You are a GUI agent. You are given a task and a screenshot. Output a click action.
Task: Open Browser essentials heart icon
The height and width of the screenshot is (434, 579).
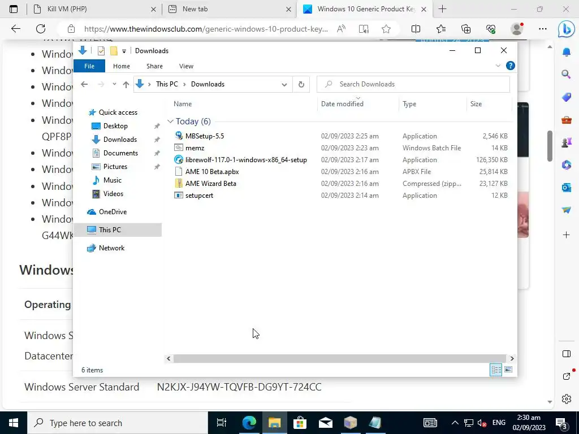click(x=491, y=29)
